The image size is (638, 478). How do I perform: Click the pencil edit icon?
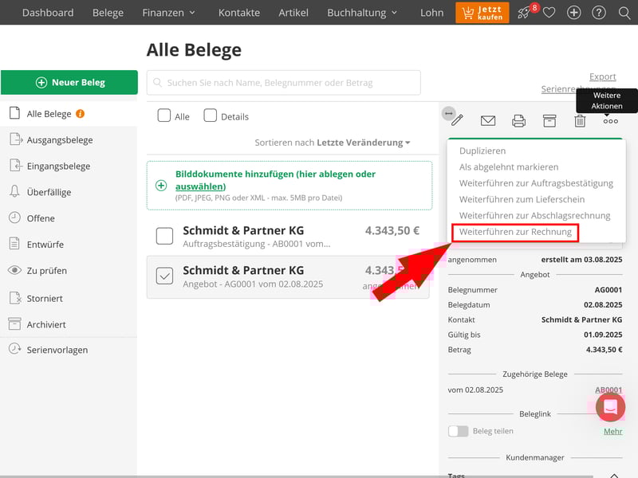(x=457, y=121)
